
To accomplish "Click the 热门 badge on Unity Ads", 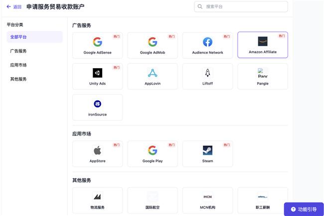I will (x=117, y=68).
